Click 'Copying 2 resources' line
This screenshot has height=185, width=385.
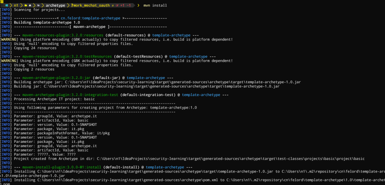(x=34, y=69)
